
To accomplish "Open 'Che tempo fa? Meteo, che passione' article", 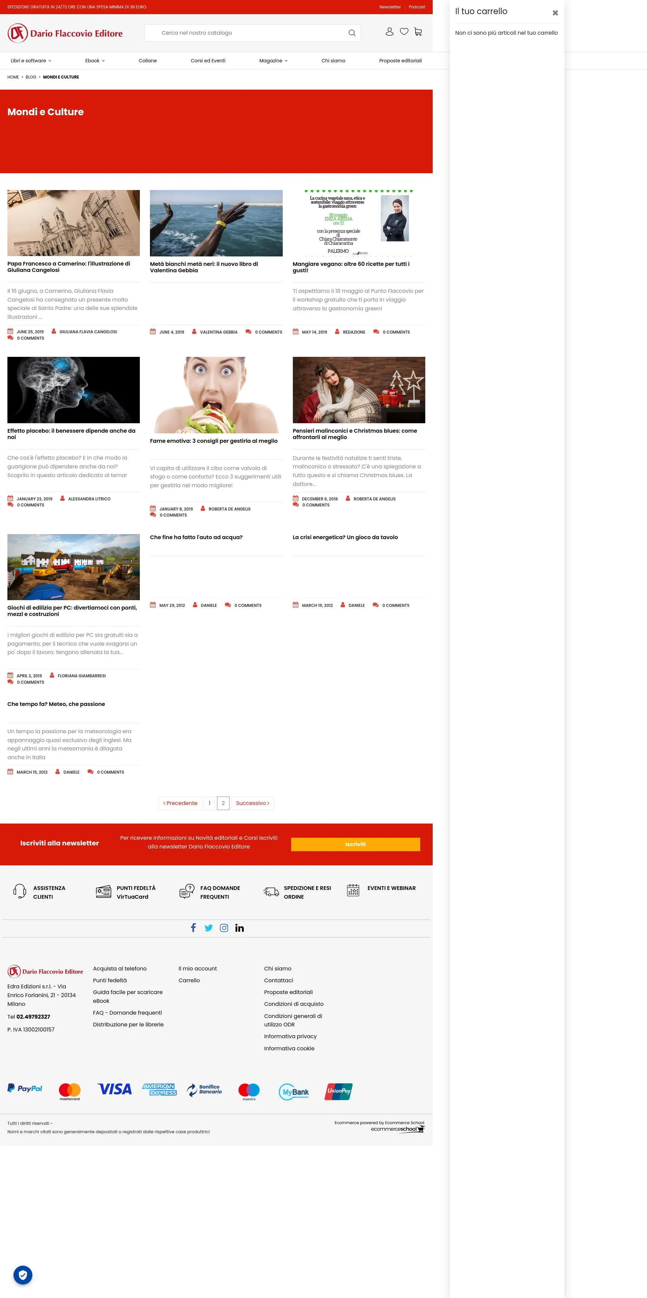I will click(x=56, y=704).
